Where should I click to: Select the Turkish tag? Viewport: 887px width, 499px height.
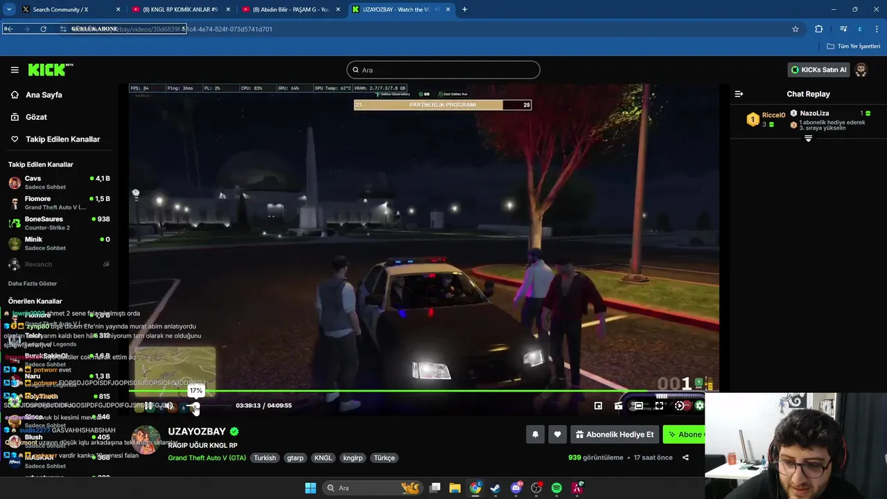coord(265,457)
